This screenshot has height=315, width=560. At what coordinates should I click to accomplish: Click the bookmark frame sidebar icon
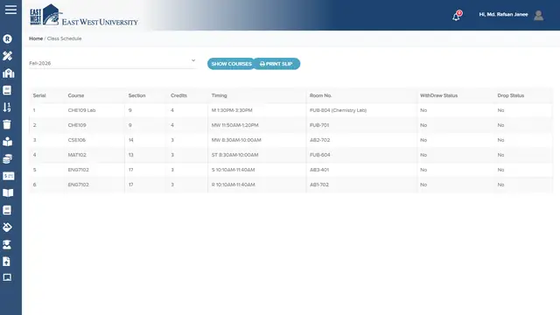pyautogui.click(x=7, y=277)
